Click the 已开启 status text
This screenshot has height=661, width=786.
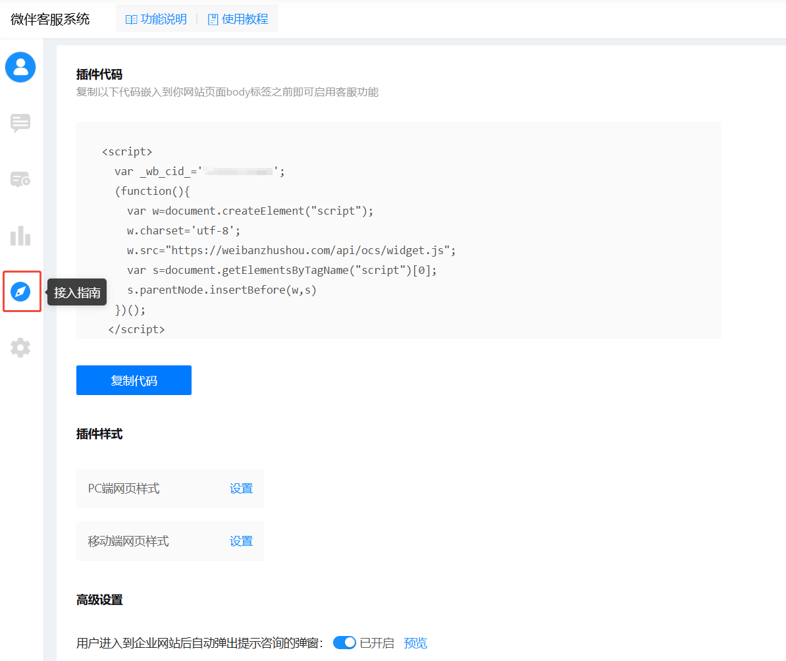coord(377,643)
